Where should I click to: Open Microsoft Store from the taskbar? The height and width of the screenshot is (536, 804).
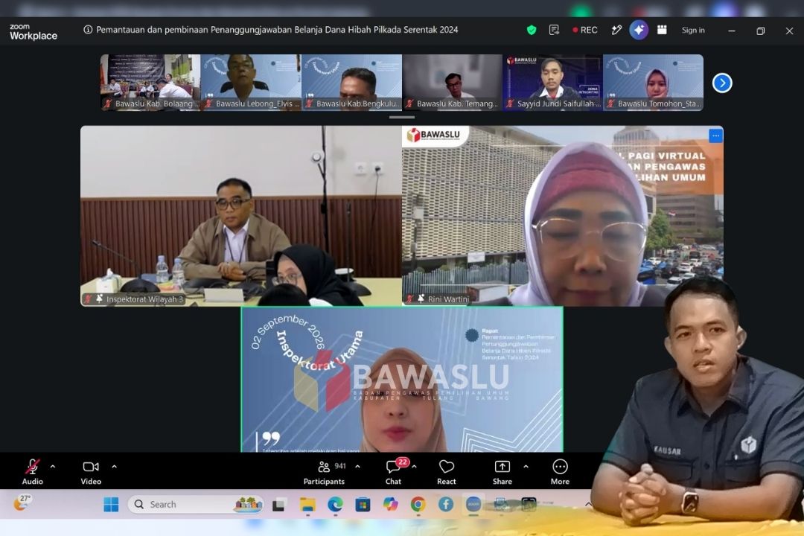[x=363, y=505]
